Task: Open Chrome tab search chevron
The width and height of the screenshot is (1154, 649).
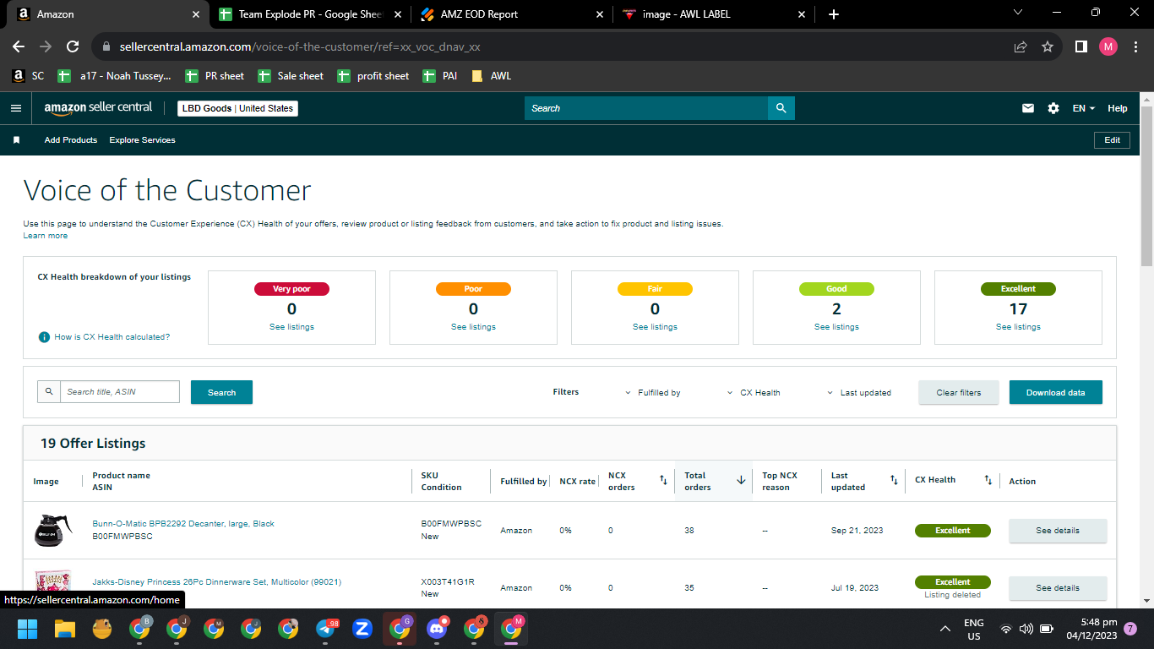Action: [1018, 13]
